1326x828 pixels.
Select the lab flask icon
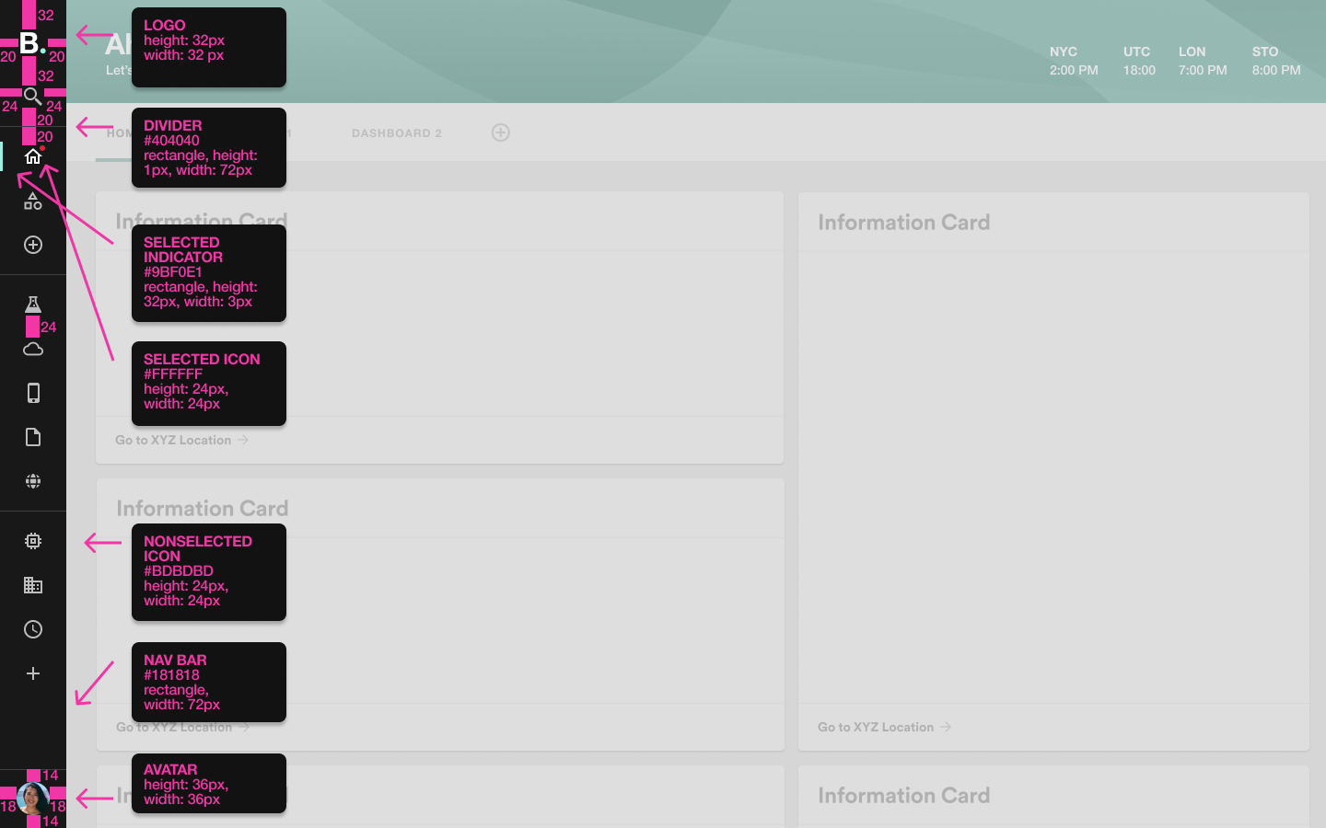(x=33, y=304)
